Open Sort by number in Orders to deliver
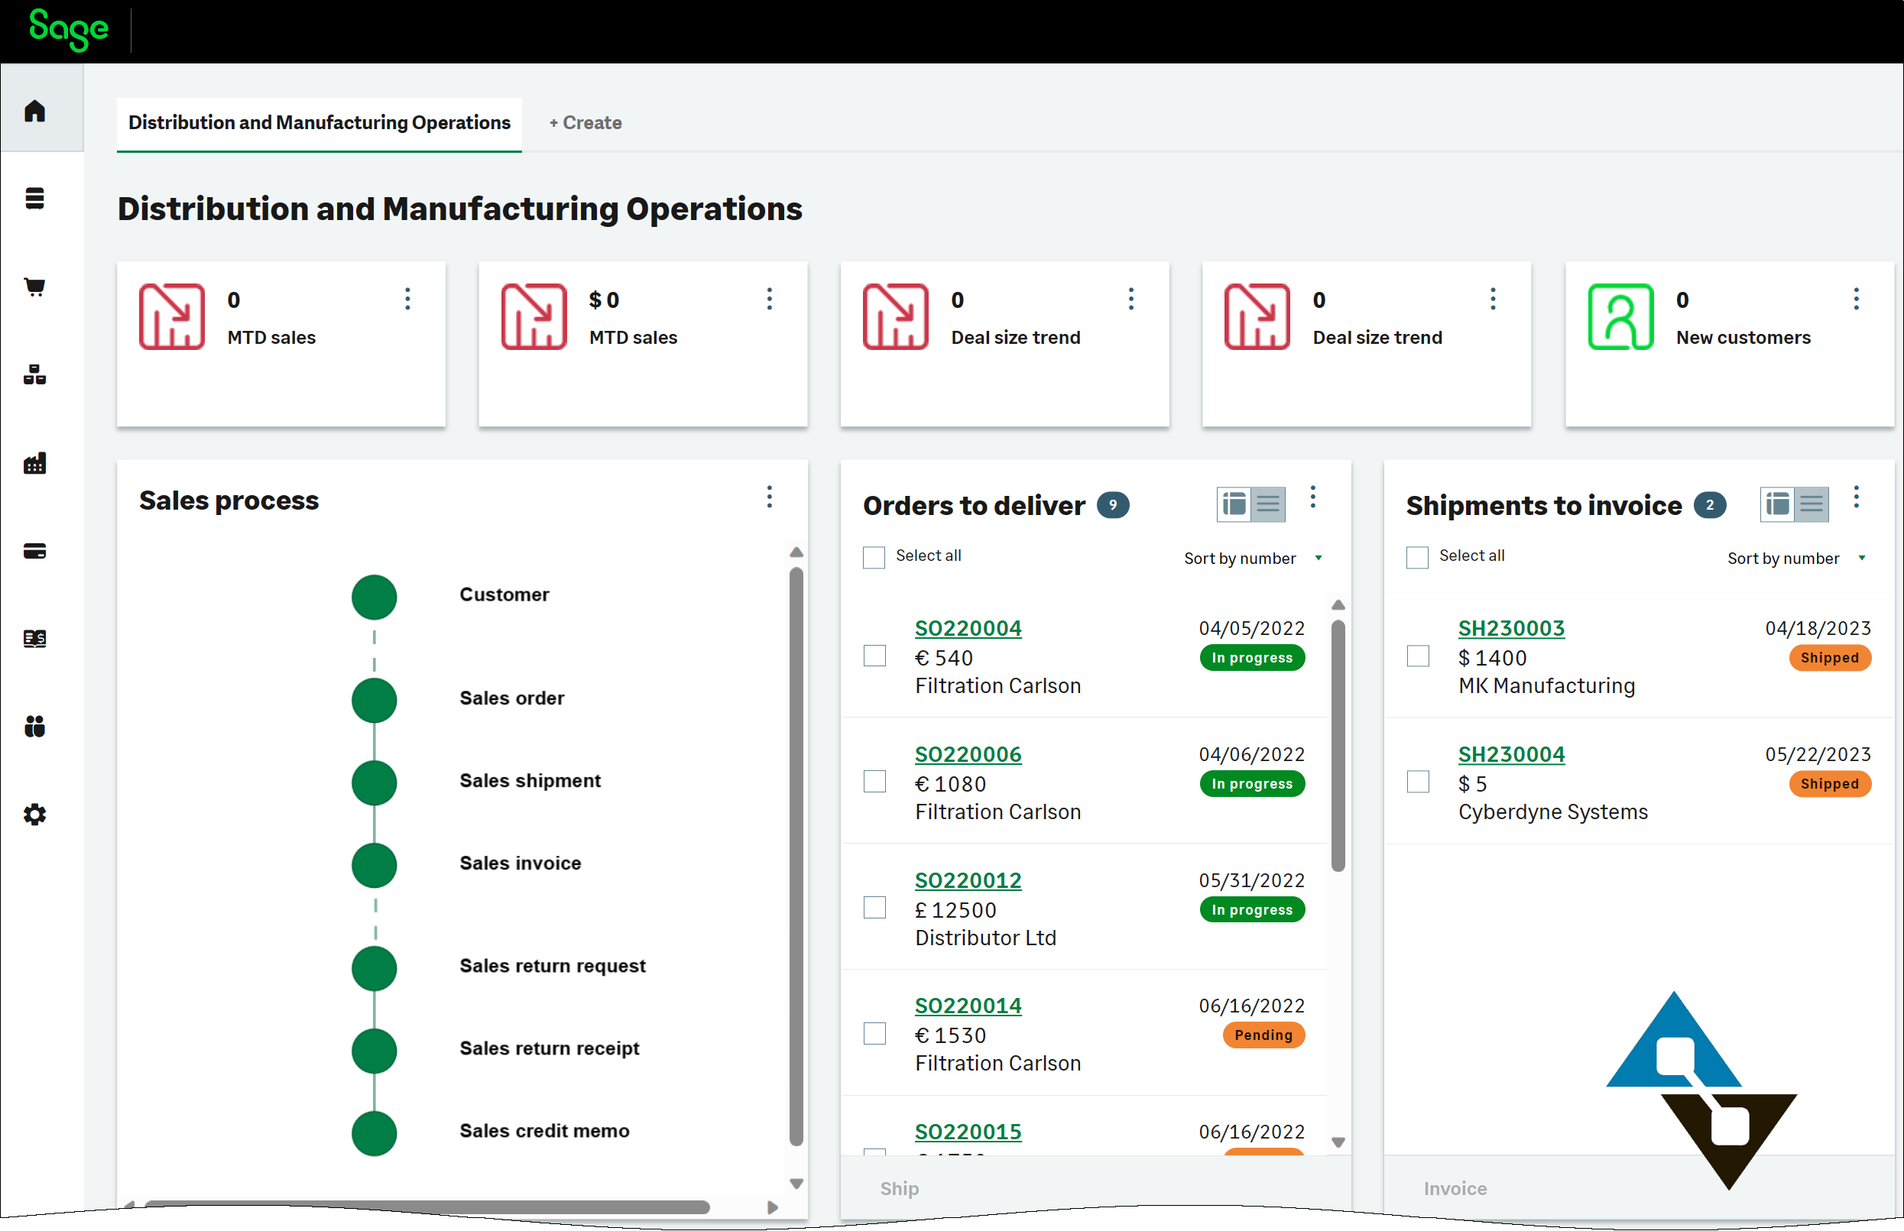 click(1252, 558)
